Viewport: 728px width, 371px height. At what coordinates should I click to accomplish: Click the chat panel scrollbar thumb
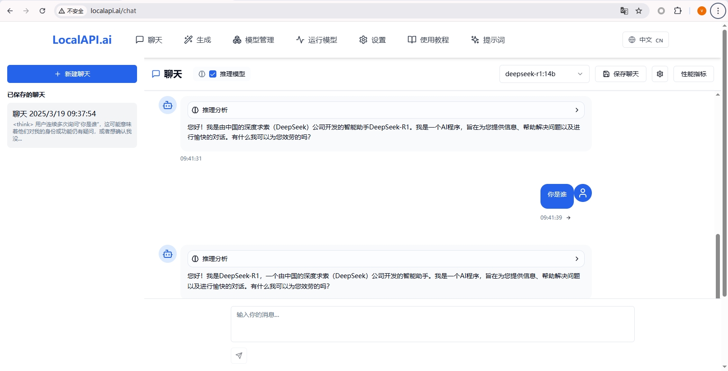click(x=718, y=266)
